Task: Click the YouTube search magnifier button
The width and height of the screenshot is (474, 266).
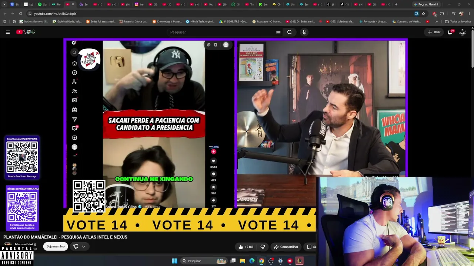Action: click(x=290, y=32)
